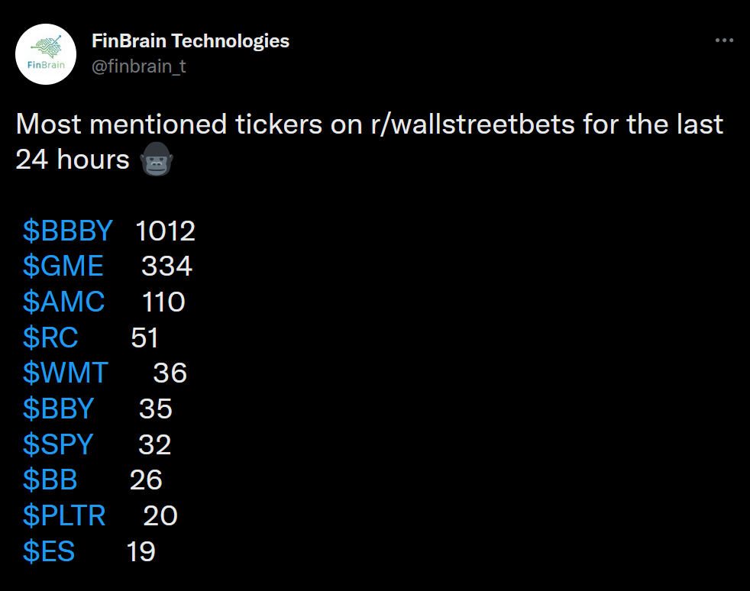Click the FinBrain Technologies display name
Viewport: 750px width, 591px height.
(x=190, y=41)
